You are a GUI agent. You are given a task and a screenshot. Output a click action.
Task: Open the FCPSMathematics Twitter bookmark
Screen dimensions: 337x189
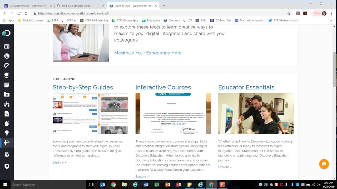click(283, 20)
